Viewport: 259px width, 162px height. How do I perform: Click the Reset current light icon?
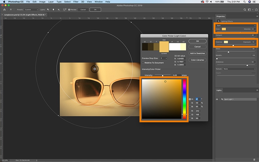click(65, 10)
